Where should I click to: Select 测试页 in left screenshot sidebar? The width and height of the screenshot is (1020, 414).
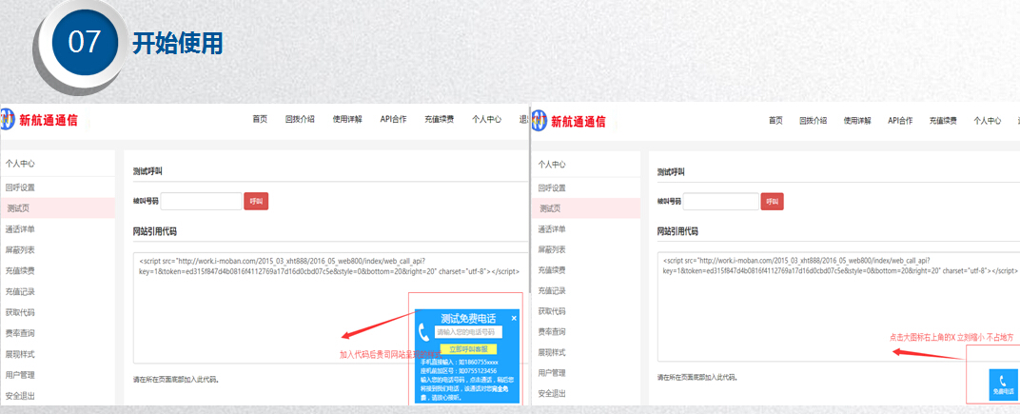point(57,208)
